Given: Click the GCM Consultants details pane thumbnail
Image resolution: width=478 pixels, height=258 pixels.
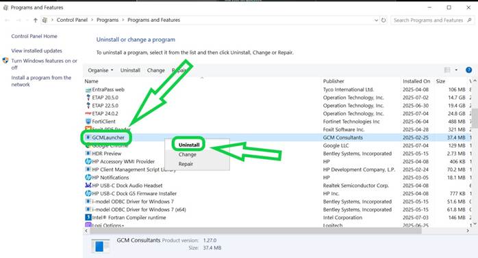Looking at the screenshot, I should [100, 246].
